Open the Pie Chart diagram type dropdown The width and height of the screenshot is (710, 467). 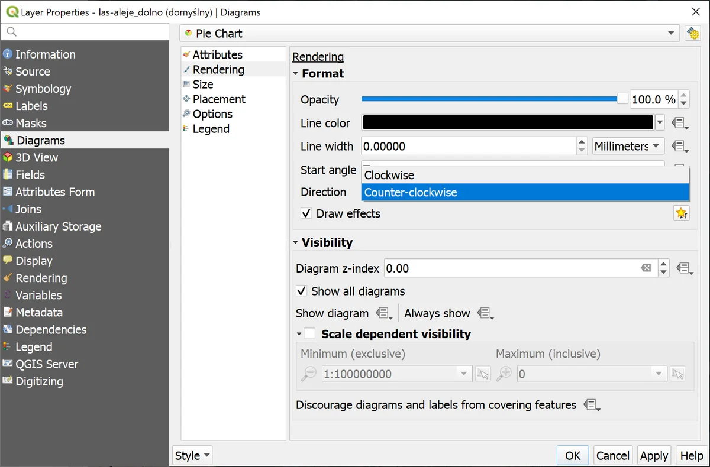429,33
